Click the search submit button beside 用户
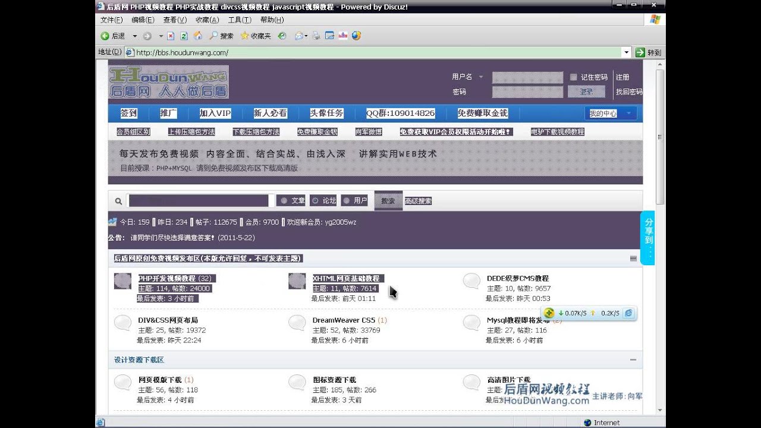The height and width of the screenshot is (428, 761). click(388, 201)
